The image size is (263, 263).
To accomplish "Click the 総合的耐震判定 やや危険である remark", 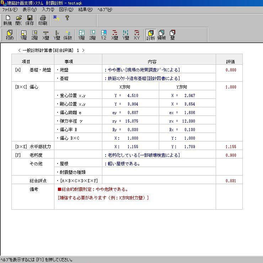I will coord(93,189).
